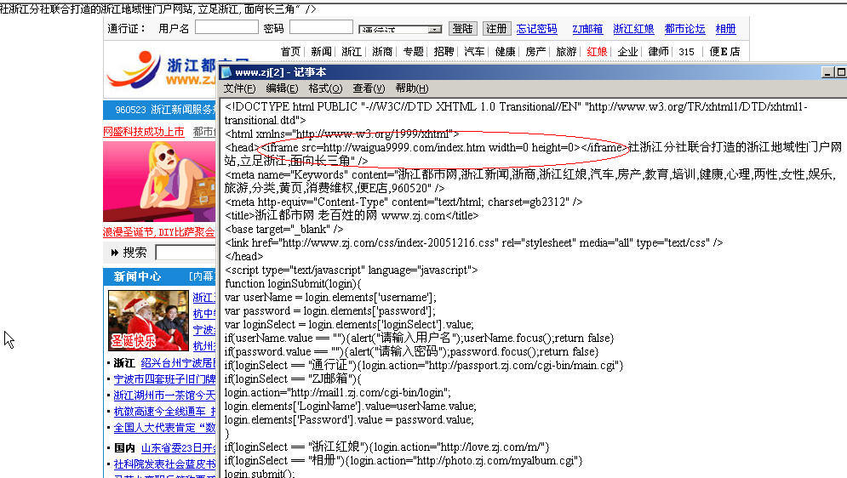Open 旅游 in site navigation
847x478 pixels.
pos(566,52)
